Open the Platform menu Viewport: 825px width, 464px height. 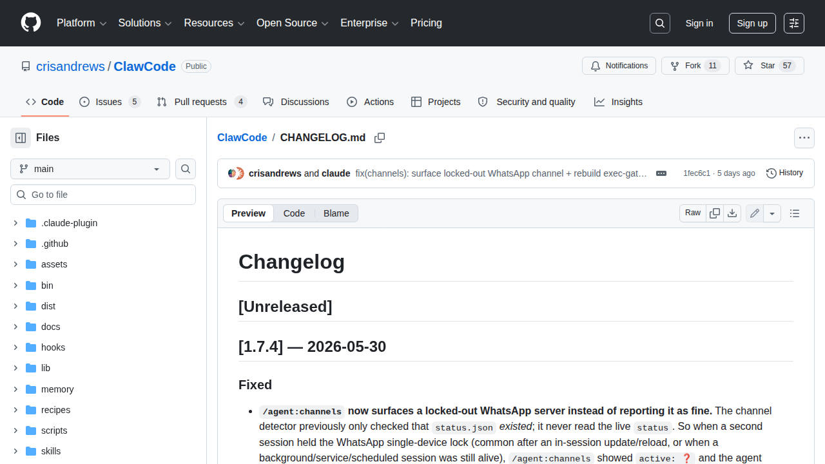(81, 23)
